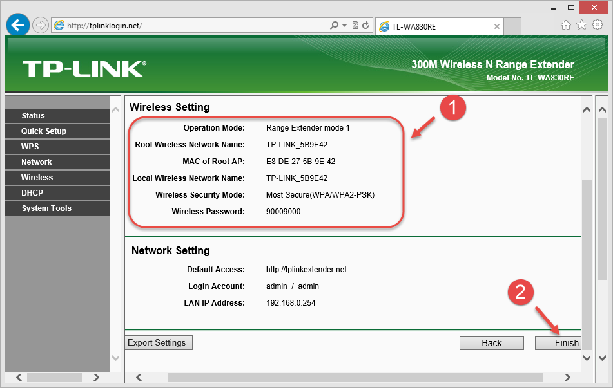613x388 pixels.
Task: Click the compatibility view icon
Action: tap(355, 25)
